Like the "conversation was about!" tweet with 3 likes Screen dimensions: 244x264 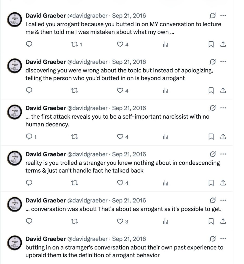pyautogui.click(x=123, y=221)
